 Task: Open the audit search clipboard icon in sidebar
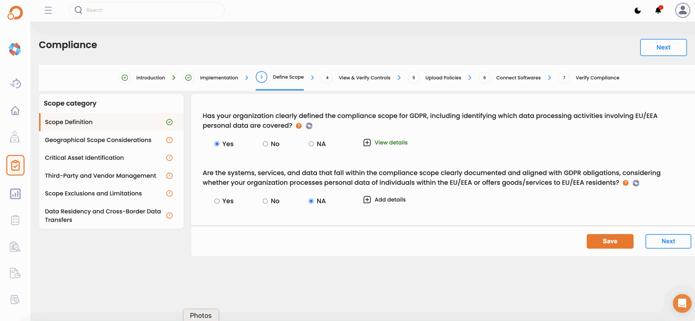(15, 247)
